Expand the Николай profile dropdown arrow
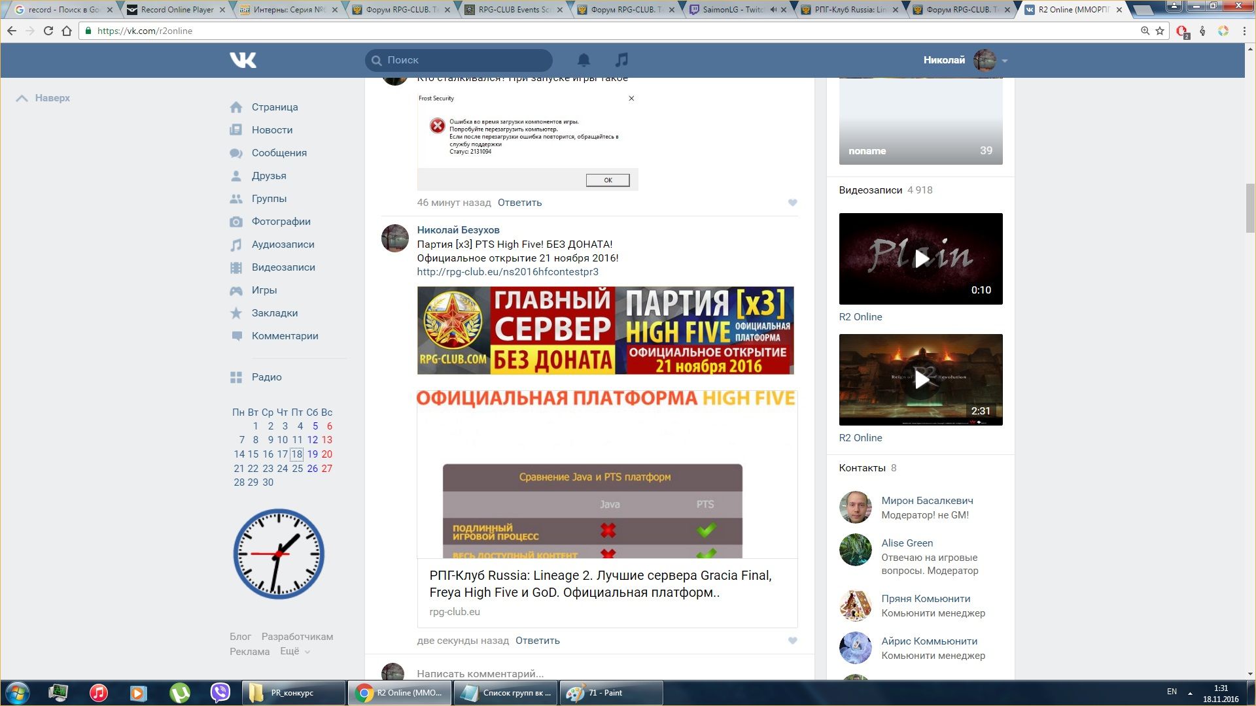The image size is (1256, 706). pos(1004,61)
